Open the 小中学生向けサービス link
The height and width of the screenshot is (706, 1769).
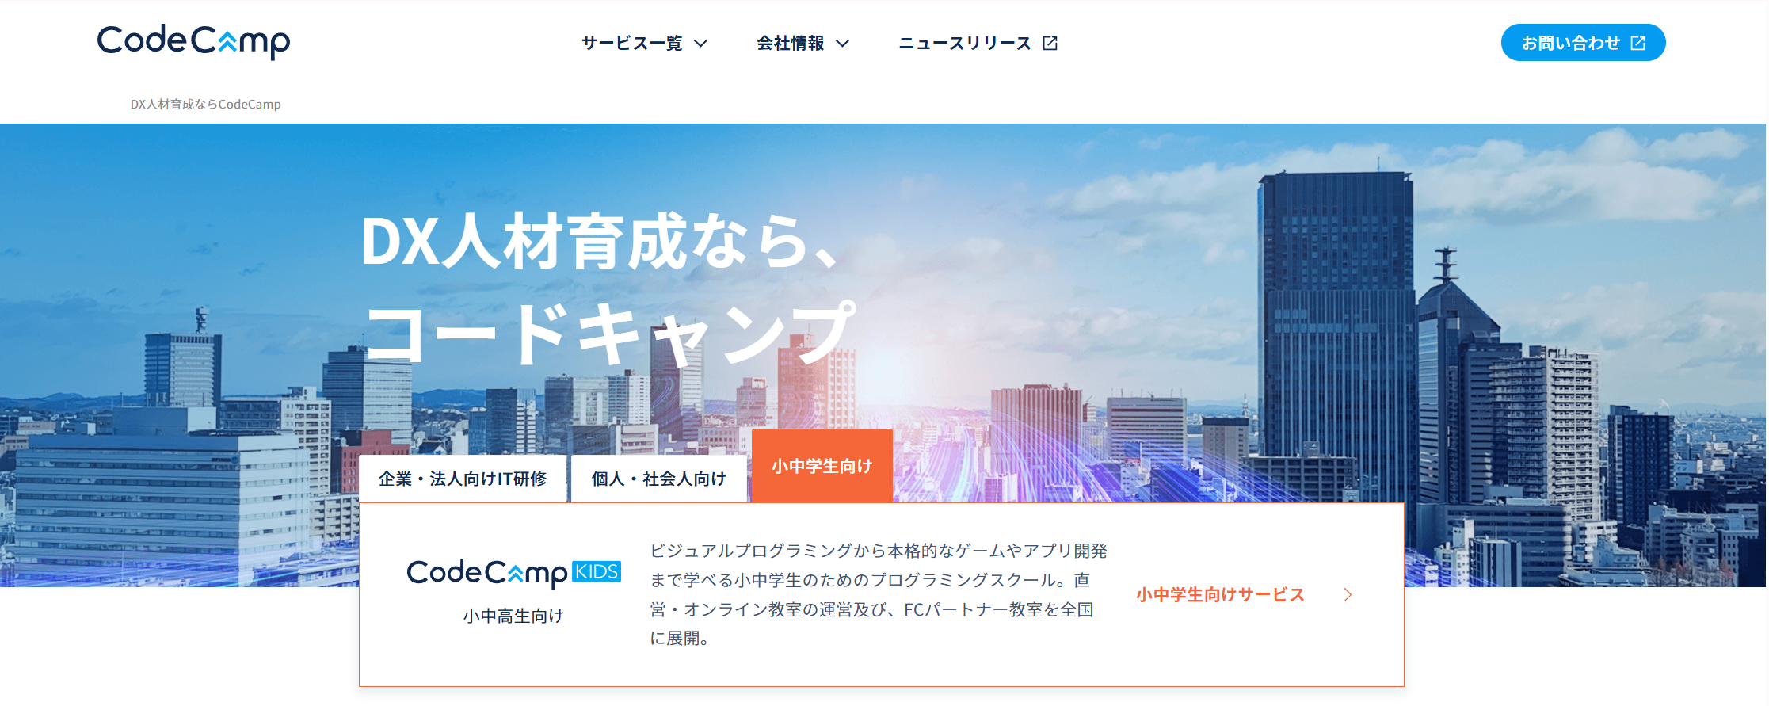pos(1244,595)
